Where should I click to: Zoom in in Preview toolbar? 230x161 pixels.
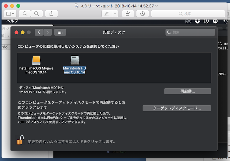point(37,14)
